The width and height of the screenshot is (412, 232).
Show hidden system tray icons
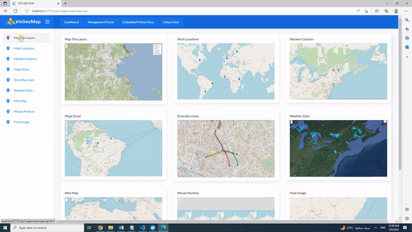(x=375, y=228)
